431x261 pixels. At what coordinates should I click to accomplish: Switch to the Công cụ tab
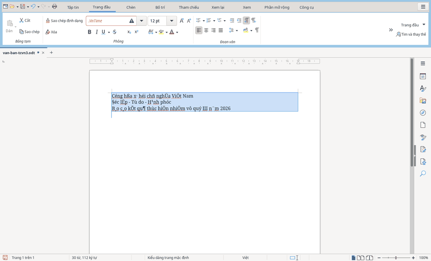pyautogui.click(x=306, y=7)
